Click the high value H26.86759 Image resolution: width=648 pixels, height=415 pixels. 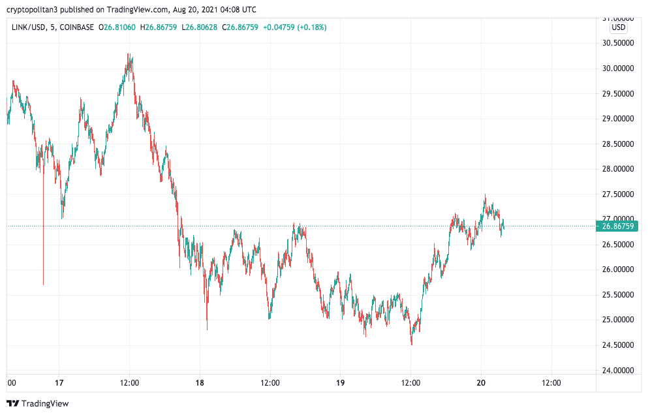159,27
